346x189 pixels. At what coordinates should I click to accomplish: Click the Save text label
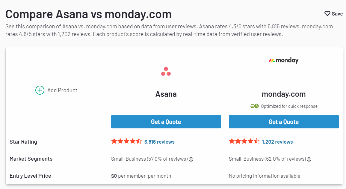click(x=337, y=14)
